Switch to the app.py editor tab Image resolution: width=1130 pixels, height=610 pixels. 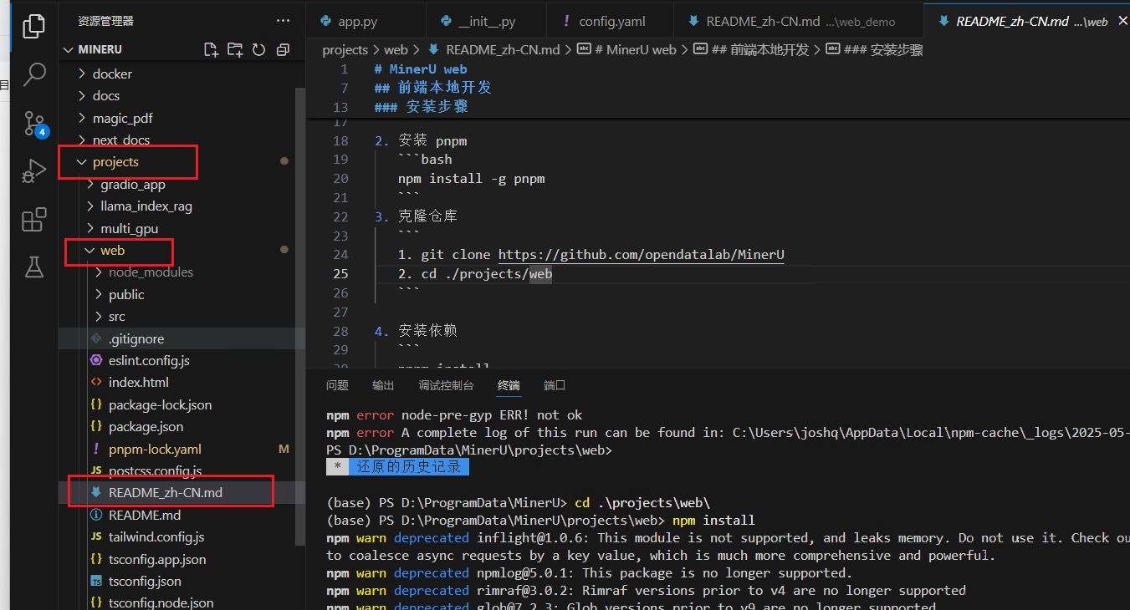(366, 22)
